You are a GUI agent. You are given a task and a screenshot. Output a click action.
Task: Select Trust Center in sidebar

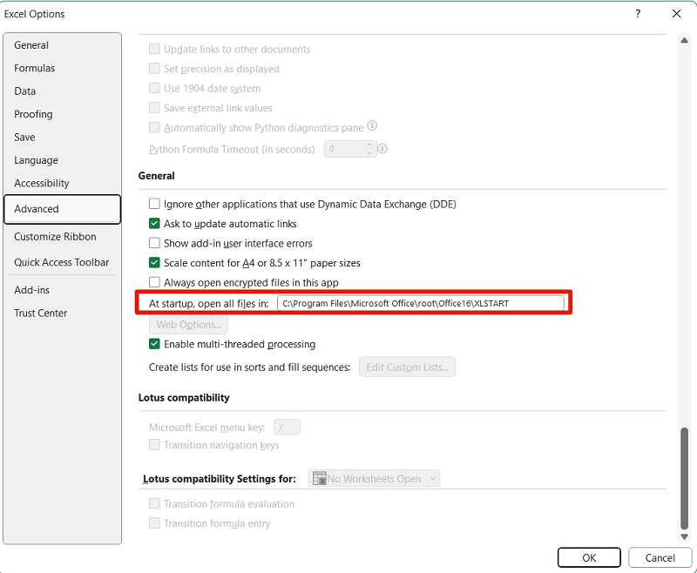[x=40, y=313]
